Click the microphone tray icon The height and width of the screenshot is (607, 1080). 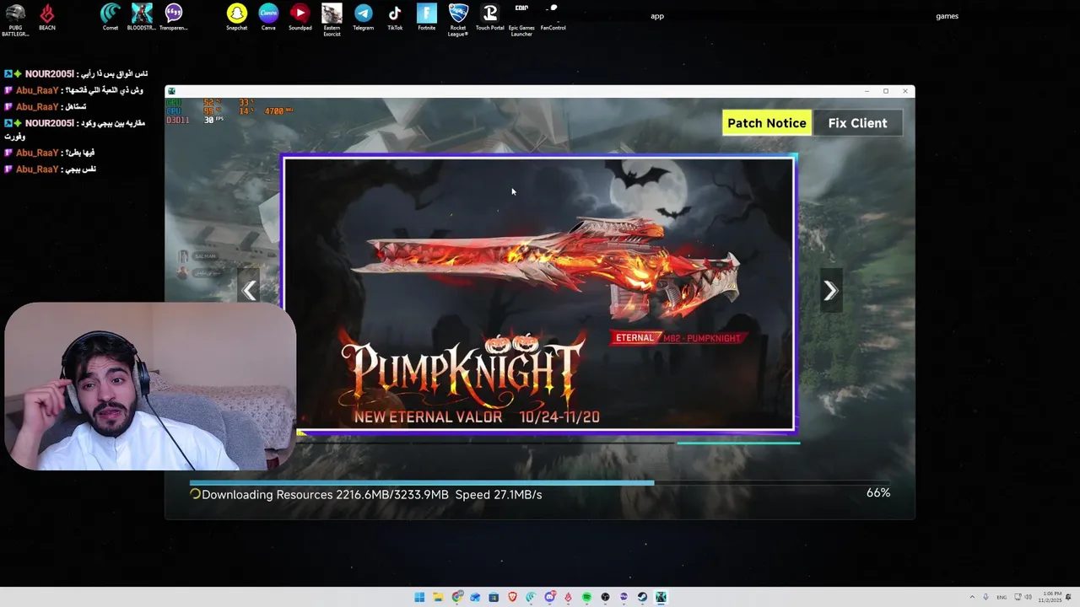(985, 597)
